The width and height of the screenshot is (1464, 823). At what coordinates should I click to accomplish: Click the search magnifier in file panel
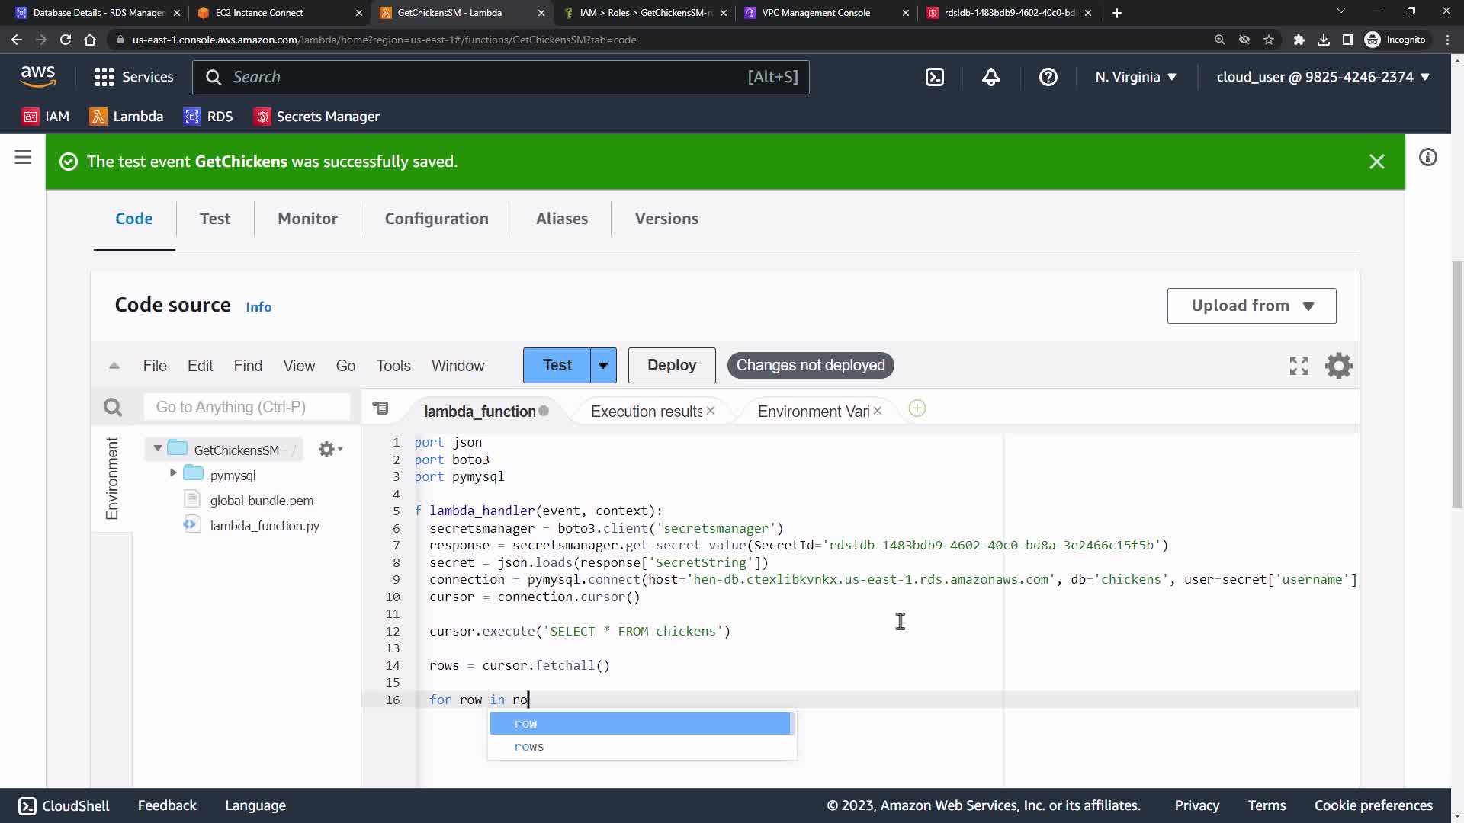coord(113,408)
